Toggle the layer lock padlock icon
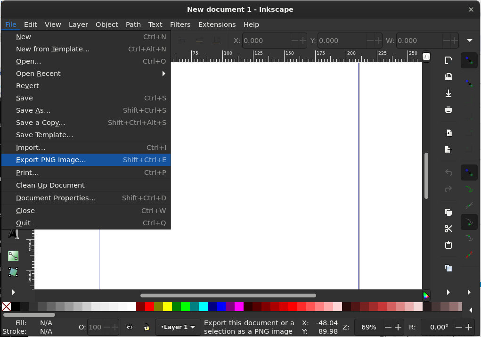Viewport: 481px width, 337px height. pos(147,327)
